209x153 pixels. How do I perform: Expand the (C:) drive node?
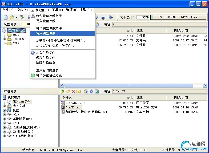tap(4, 115)
